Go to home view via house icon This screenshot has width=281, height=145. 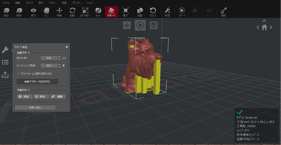pyautogui.click(x=264, y=27)
